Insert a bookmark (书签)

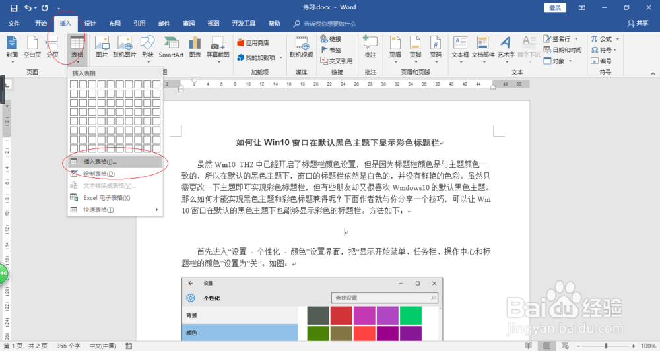331,49
